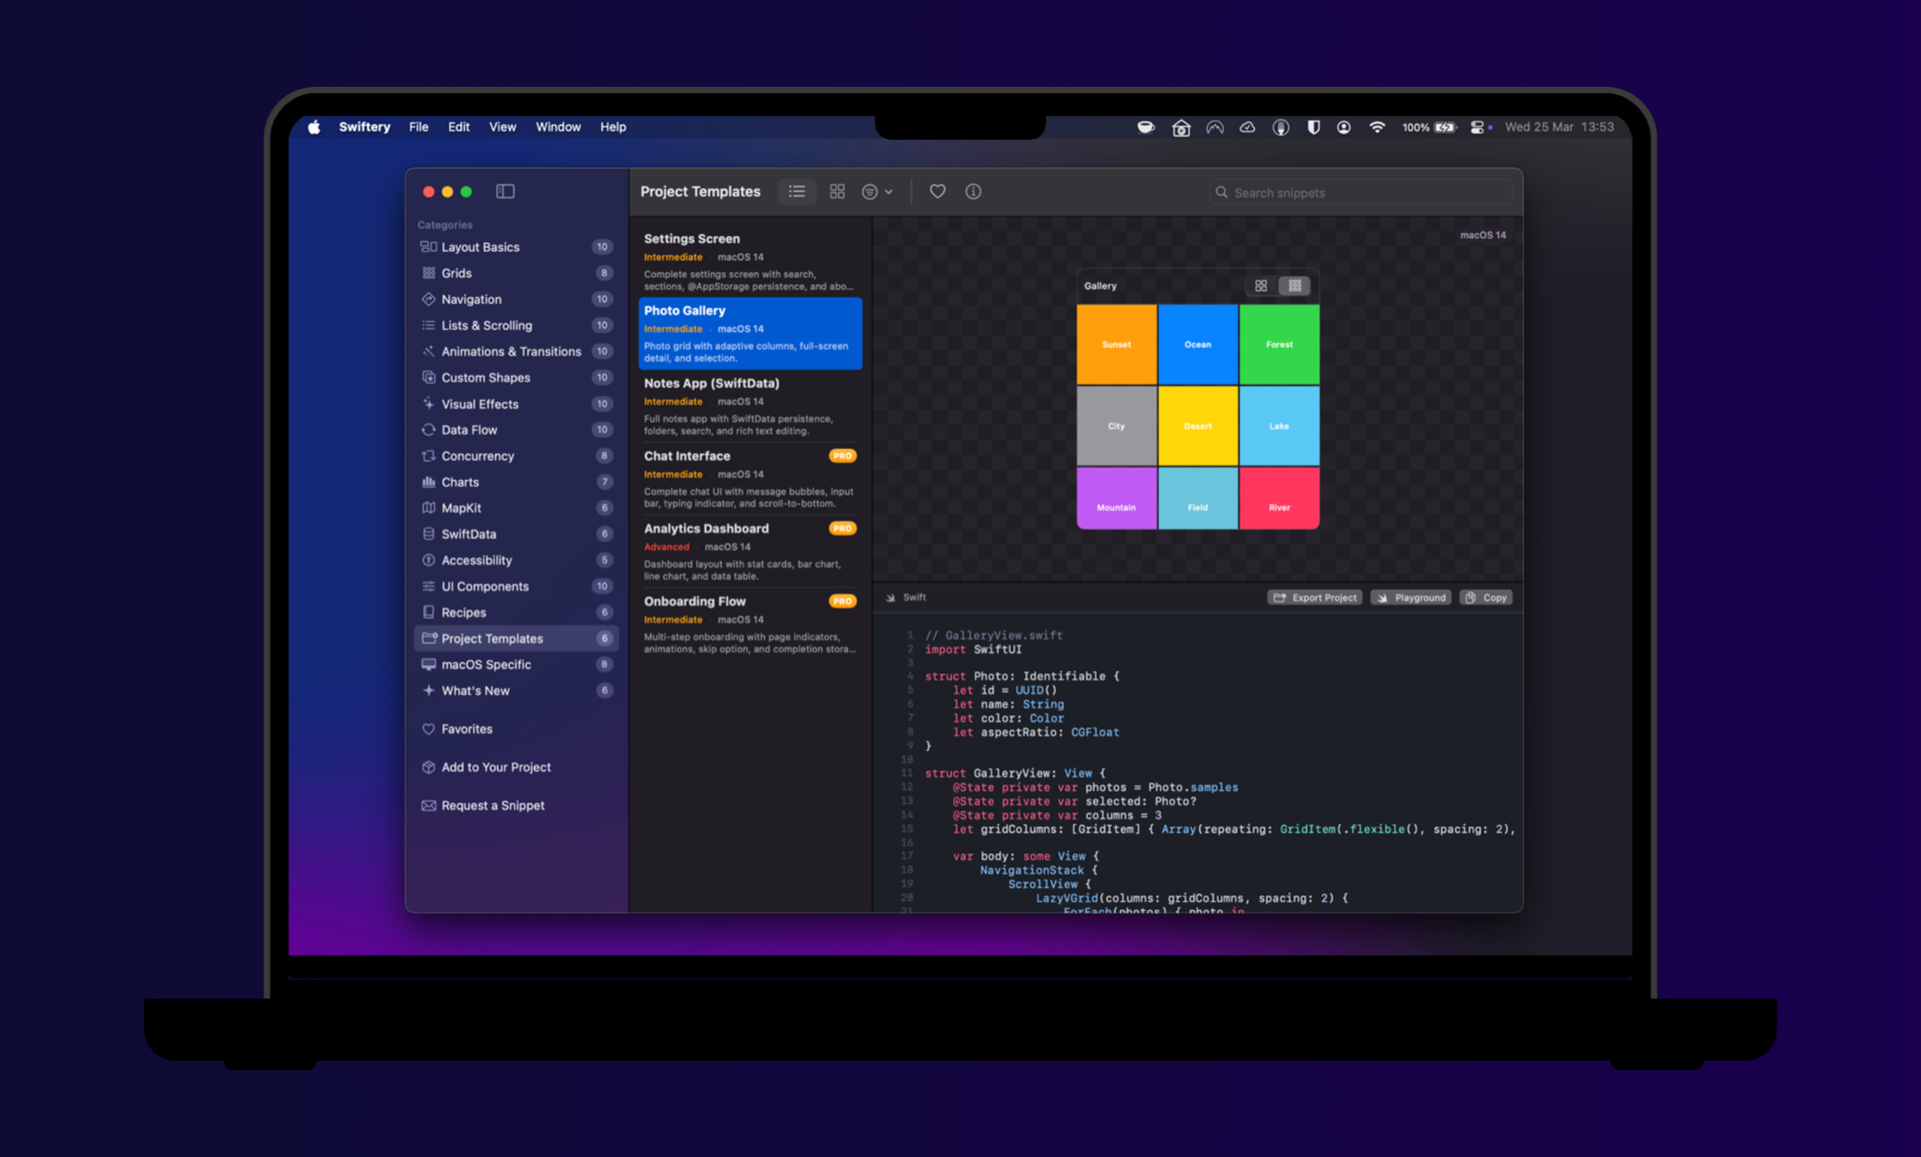Click the blue Ocean tile
Screen dimensions: 1921x1157
(1197, 344)
